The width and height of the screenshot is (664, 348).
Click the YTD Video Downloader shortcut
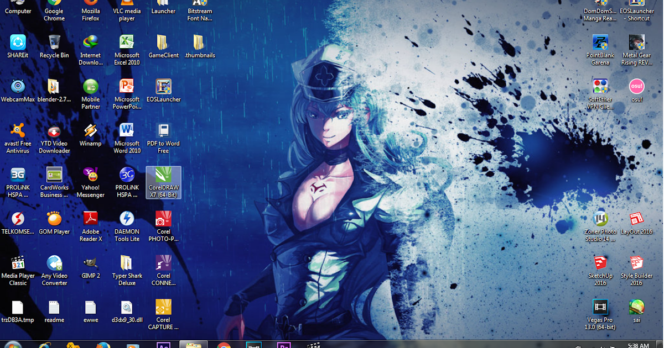[x=54, y=138]
